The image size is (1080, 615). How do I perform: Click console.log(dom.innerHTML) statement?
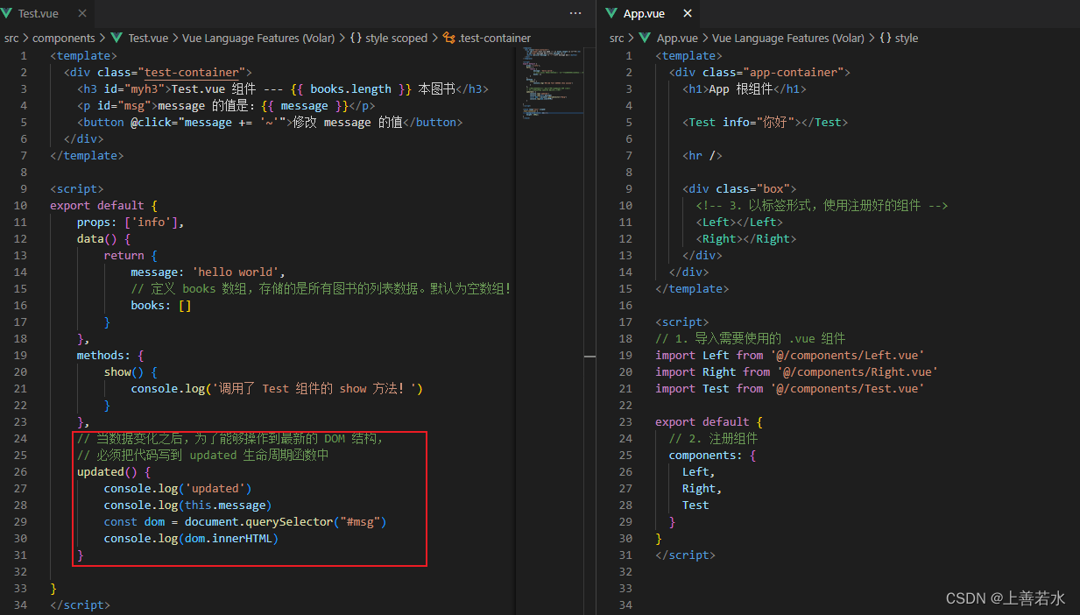pyautogui.click(x=191, y=538)
